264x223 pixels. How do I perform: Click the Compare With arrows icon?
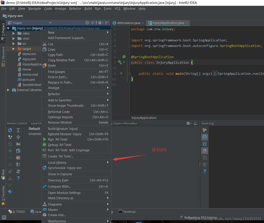point(44,186)
